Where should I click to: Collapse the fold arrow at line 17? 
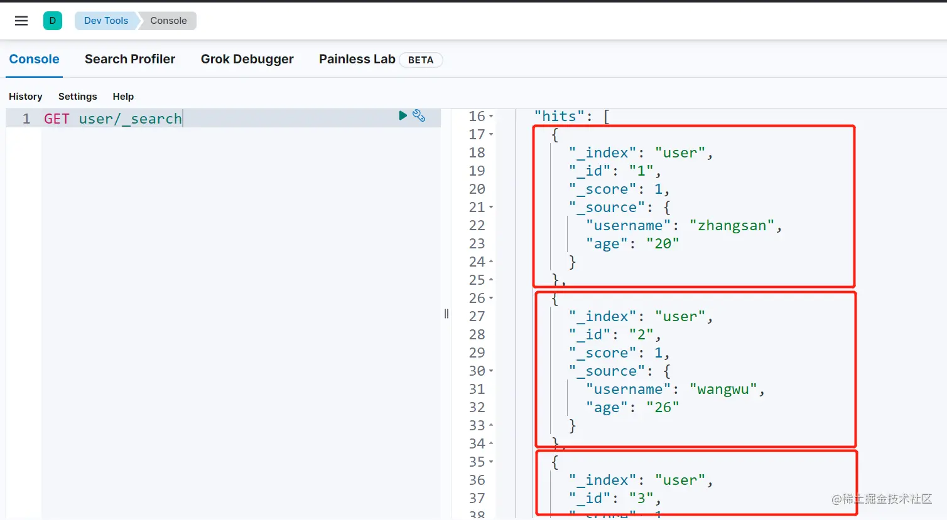pos(491,135)
